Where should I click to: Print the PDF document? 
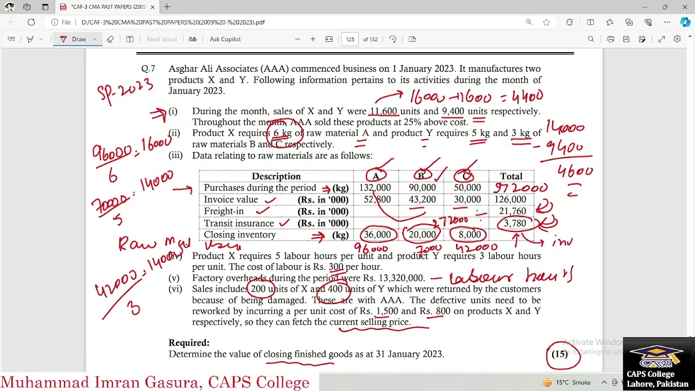611,39
